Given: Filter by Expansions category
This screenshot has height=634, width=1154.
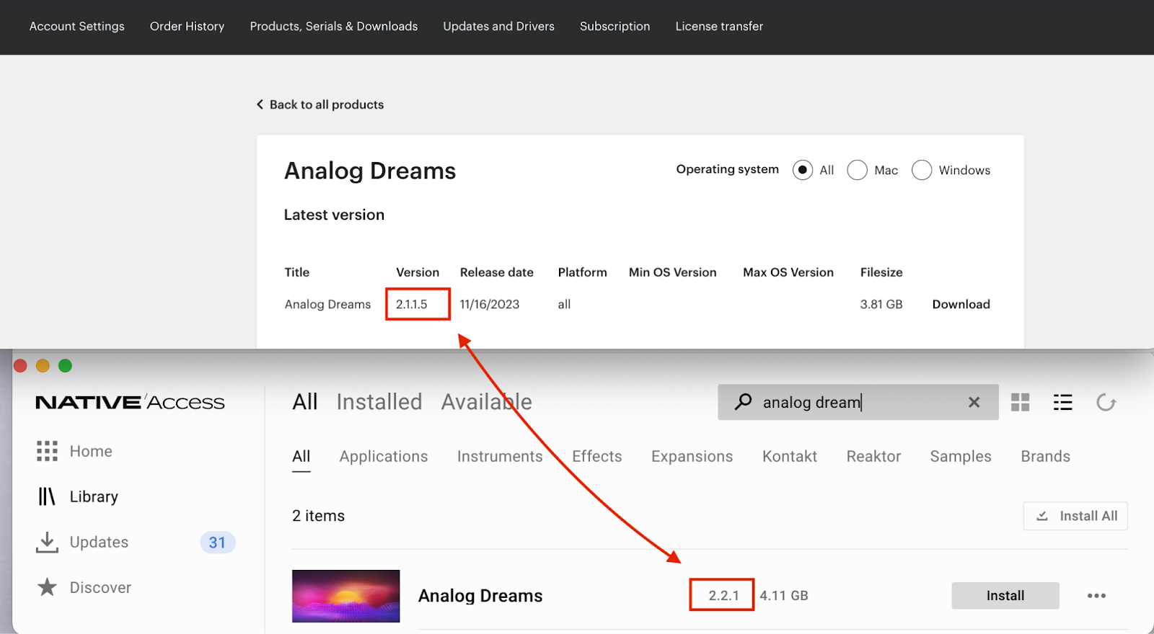Looking at the screenshot, I should (x=692, y=457).
